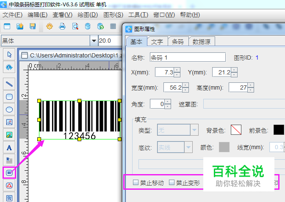285x202 pixels.
Task: Expand the fill 类型 dropdown
Action: (194, 130)
